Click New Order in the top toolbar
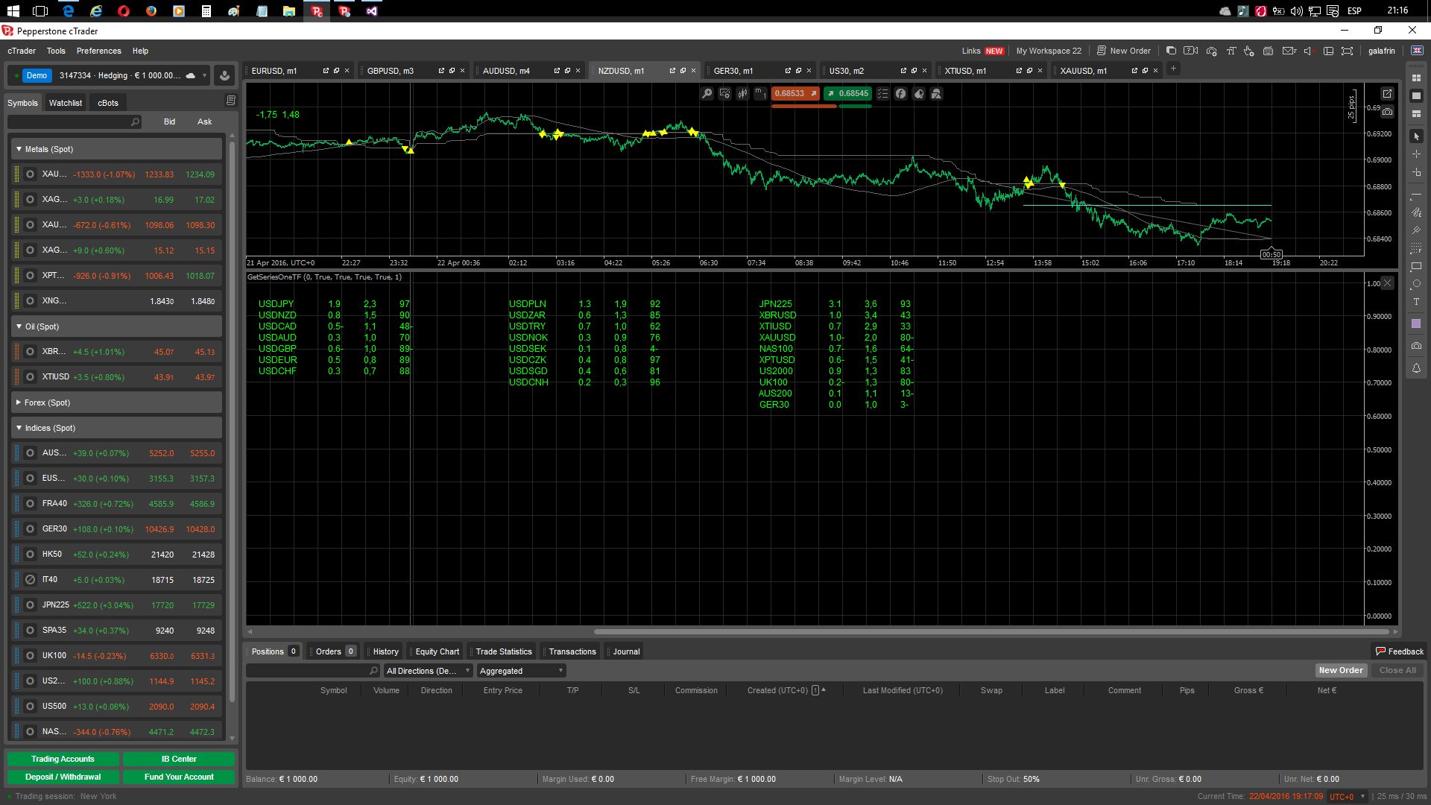Image resolution: width=1431 pixels, height=805 pixels. (1124, 51)
